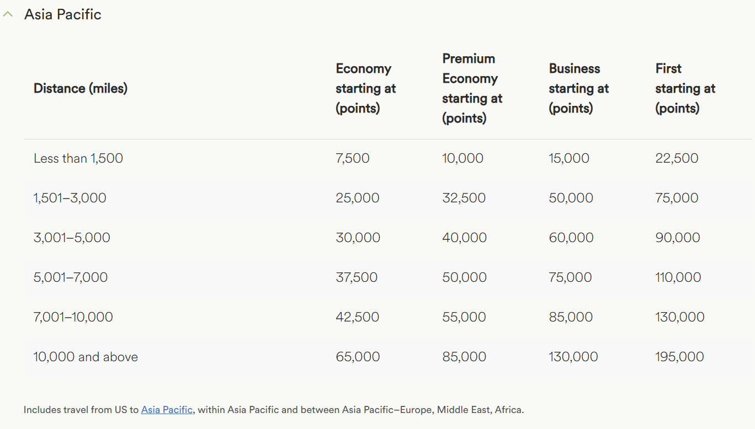Click the 7,500 economy points cell
Image resolution: width=755 pixels, height=429 pixels.
[x=353, y=158]
